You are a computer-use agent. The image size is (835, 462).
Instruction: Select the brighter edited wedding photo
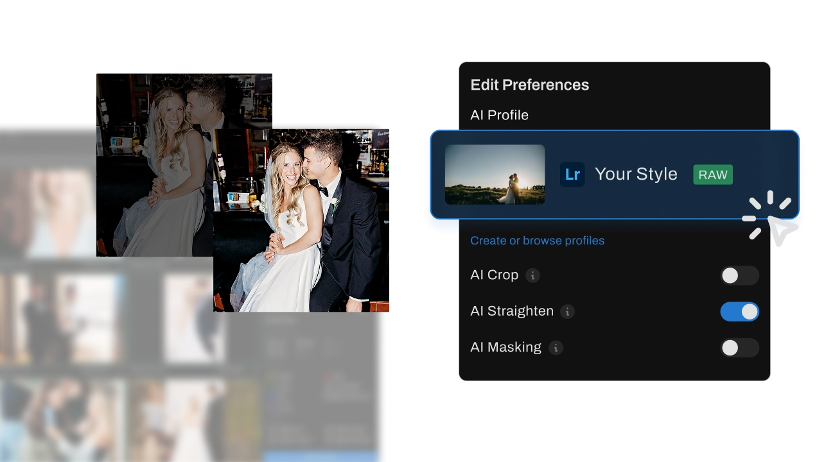(302, 220)
